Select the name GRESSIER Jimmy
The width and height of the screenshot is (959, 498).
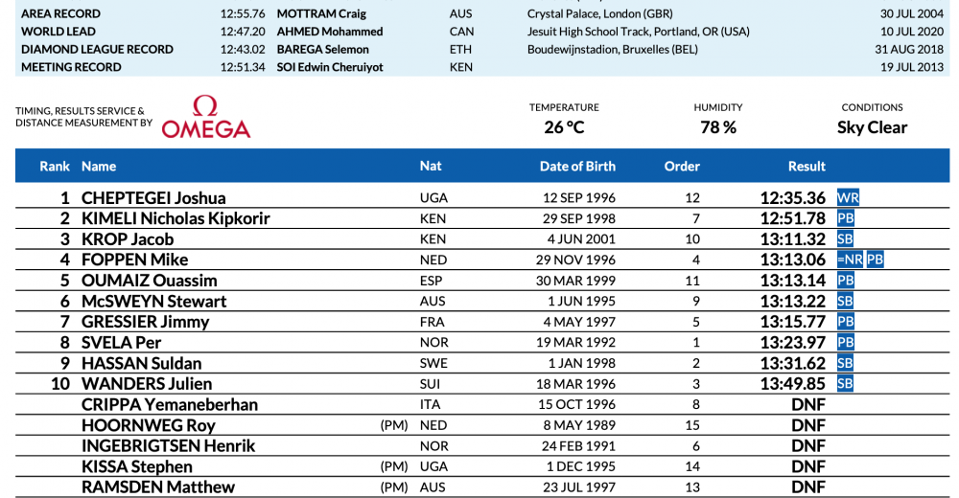(146, 322)
